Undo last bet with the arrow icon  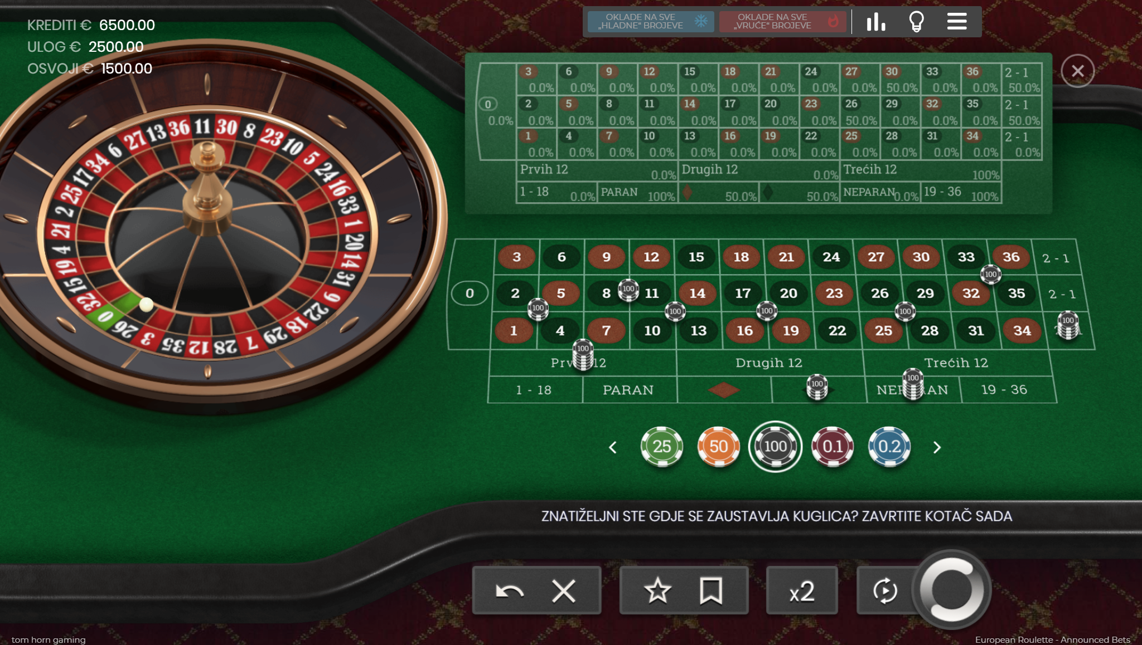point(510,590)
